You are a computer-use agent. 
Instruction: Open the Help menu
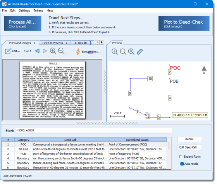tap(50, 10)
